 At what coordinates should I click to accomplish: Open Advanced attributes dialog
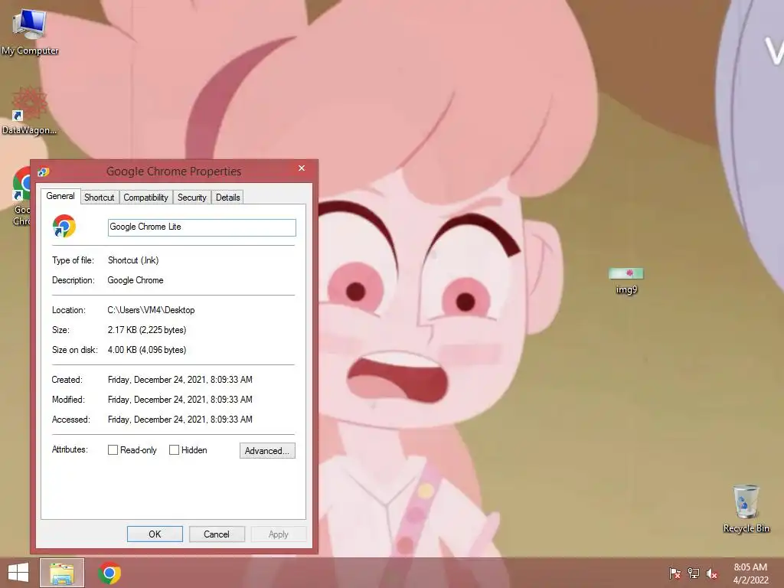(267, 450)
